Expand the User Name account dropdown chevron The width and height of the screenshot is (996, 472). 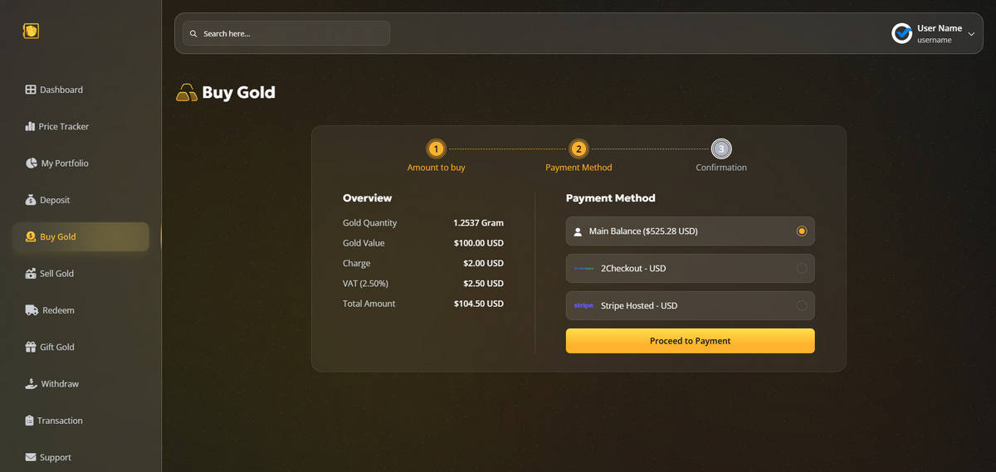tap(971, 34)
